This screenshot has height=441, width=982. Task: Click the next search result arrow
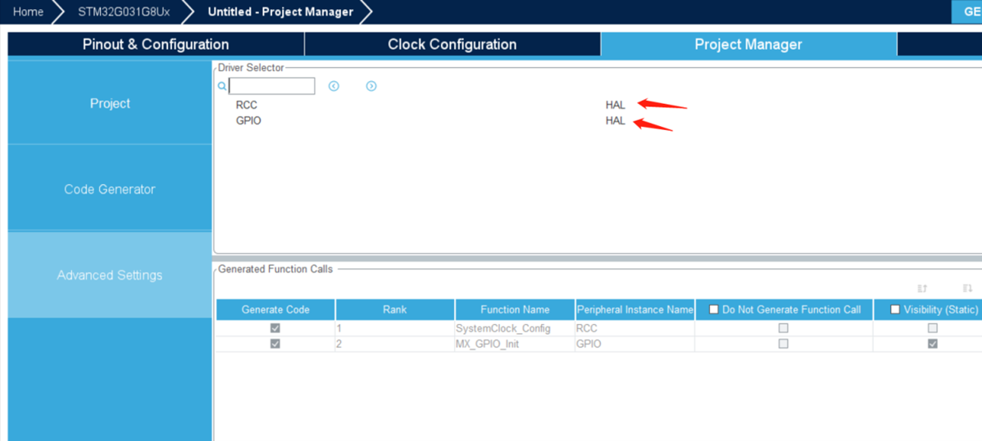(371, 86)
